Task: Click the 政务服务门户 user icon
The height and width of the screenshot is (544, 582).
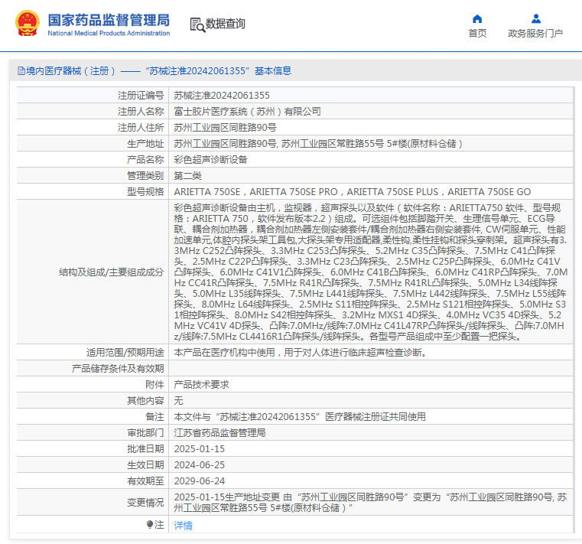Action: (535, 18)
